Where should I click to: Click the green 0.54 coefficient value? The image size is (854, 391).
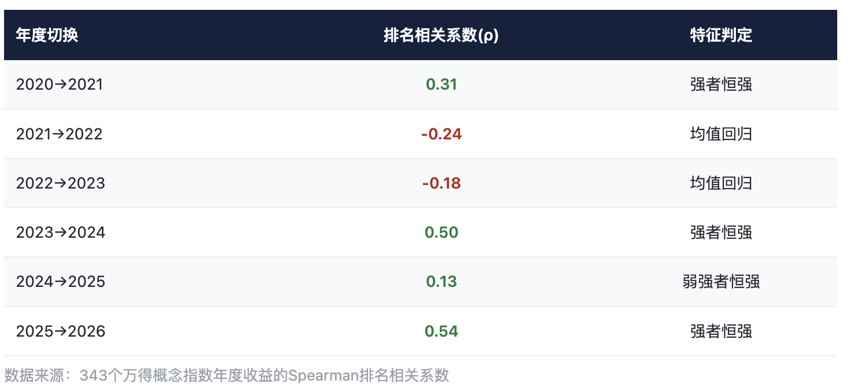coord(441,331)
